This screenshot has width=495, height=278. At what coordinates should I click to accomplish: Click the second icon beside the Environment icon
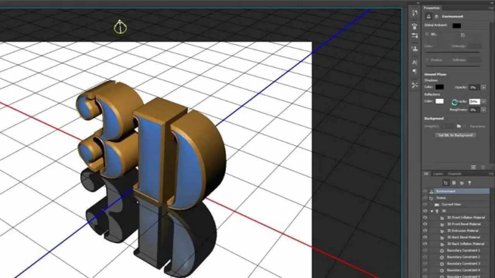(x=436, y=17)
